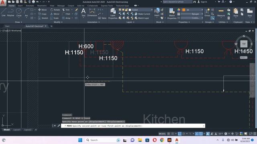Toggle the grid display in status bar
This screenshot has height=144, width=257.
tap(169, 134)
